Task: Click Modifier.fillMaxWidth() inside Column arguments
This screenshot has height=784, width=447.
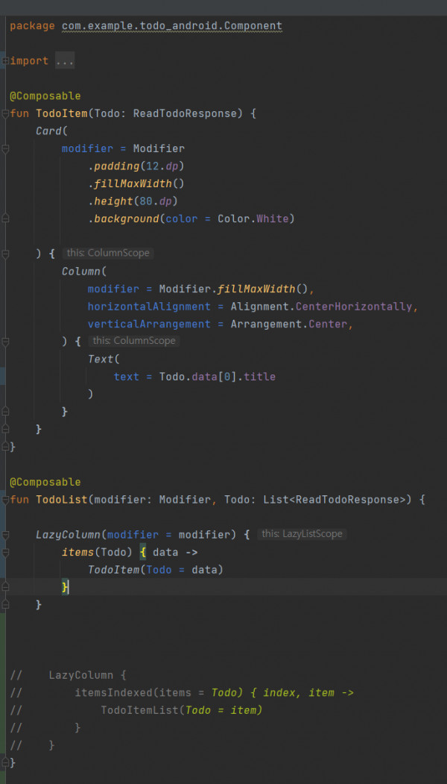Action: 234,289
